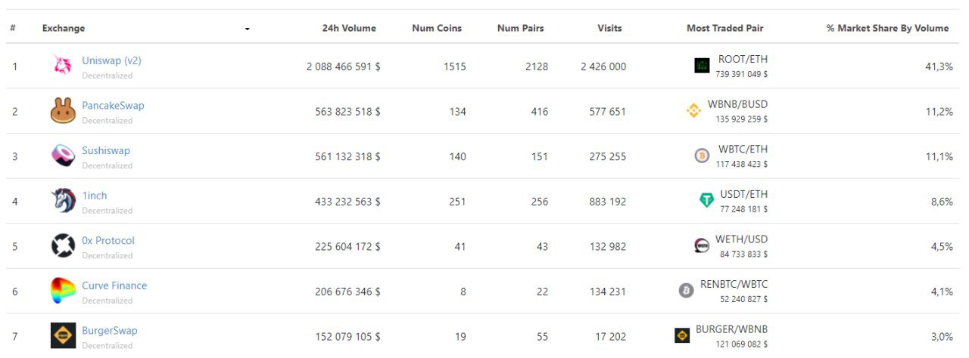Image resolution: width=969 pixels, height=358 pixels.
Task: Click the sort arrow in Exchange column
Action: [247, 29]
